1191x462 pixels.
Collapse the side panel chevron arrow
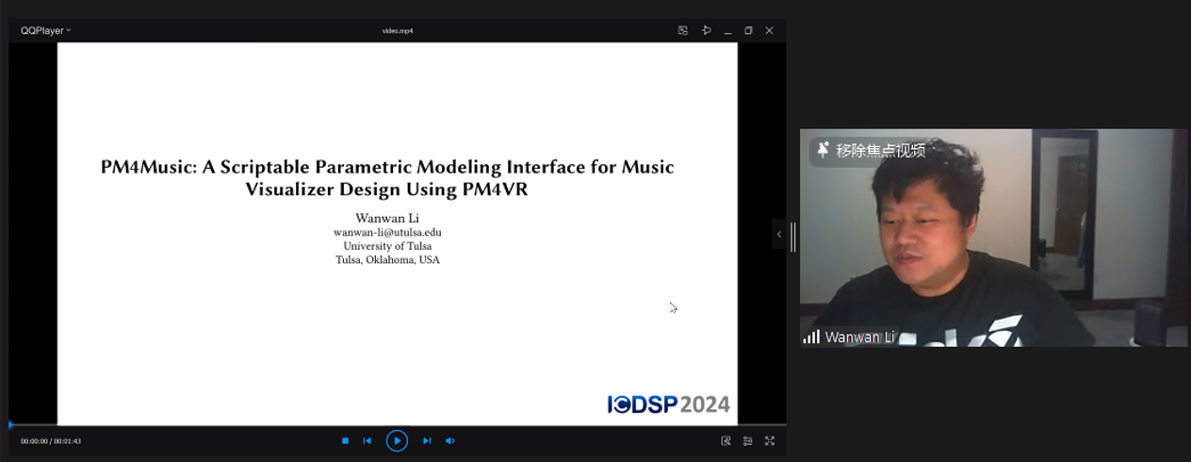click(x=778, y=234)
